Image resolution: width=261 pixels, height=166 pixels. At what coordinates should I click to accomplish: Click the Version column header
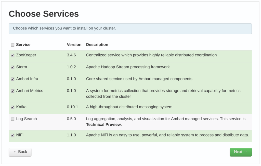coord(74,45)
